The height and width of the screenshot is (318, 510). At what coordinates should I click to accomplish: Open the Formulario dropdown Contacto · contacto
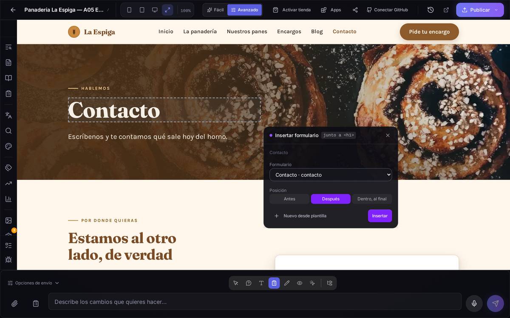331,175
